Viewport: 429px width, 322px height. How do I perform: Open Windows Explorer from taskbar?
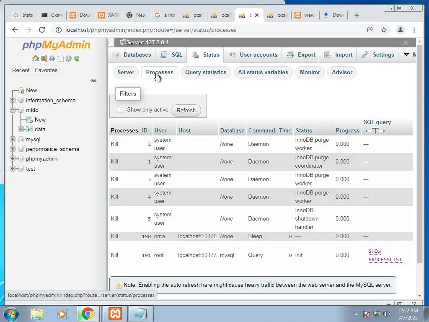(x=37, y=314)
